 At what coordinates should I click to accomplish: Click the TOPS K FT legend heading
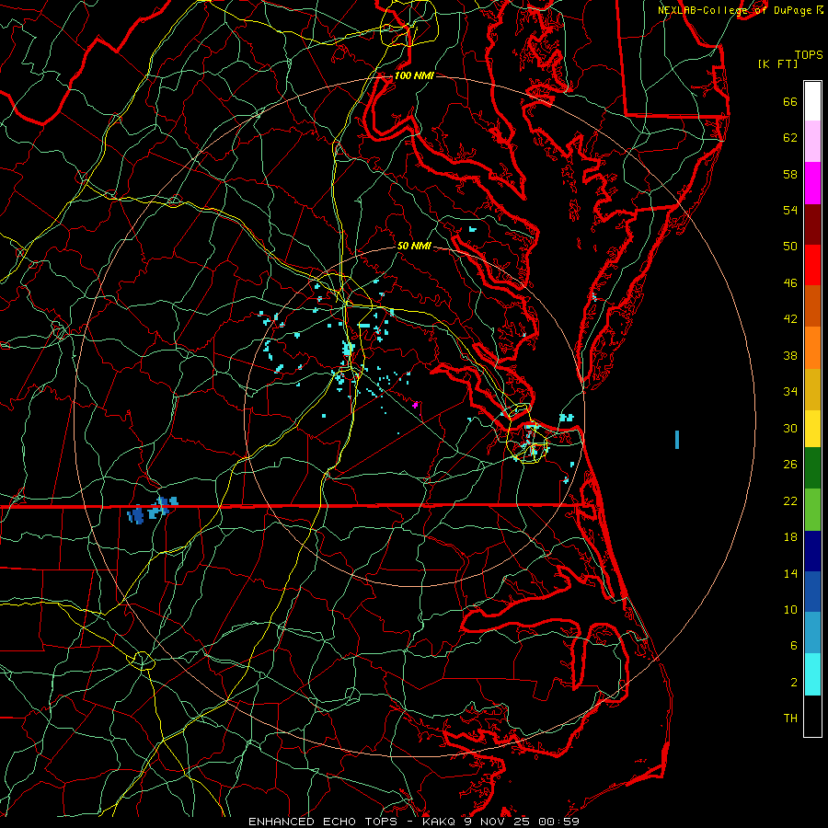point(790,59)
